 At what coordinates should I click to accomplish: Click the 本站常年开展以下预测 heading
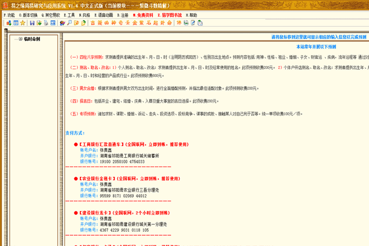coord(316,47)
